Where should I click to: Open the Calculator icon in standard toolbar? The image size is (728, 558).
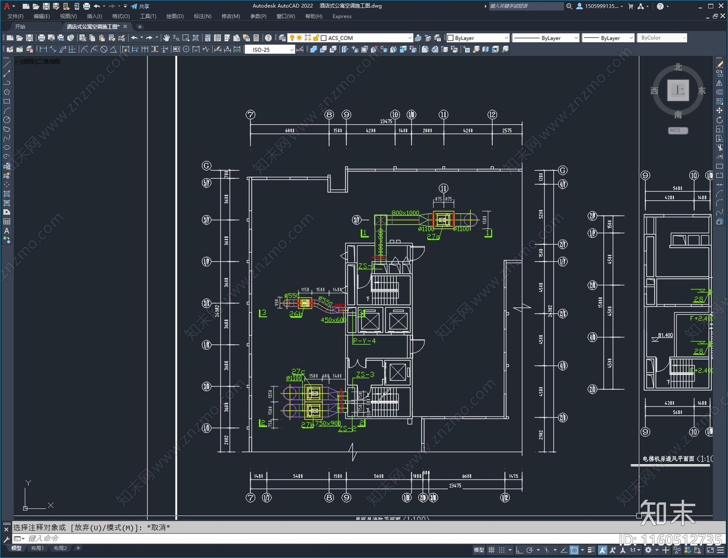[x=256, y=38]
